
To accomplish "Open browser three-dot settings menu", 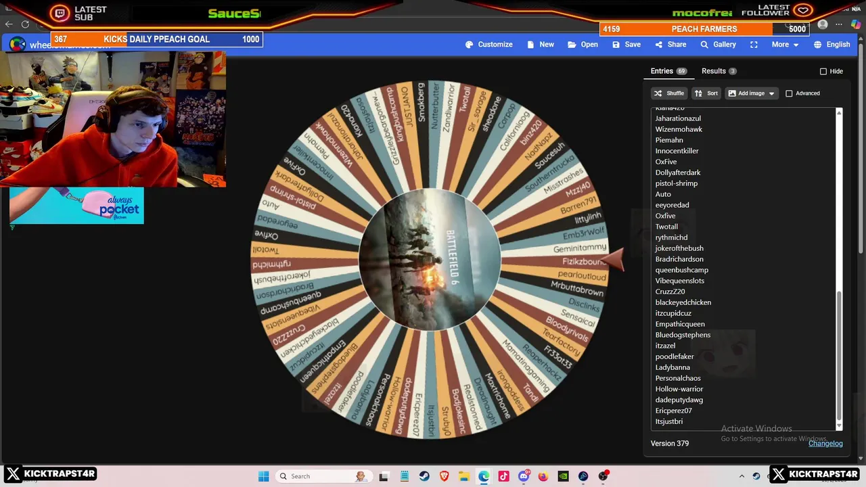I will coord(839,24).
